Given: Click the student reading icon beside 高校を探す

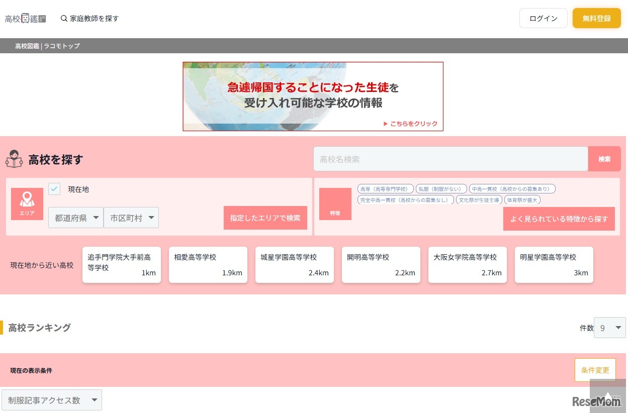Looking at the screenshot, I should coord(14,159).
